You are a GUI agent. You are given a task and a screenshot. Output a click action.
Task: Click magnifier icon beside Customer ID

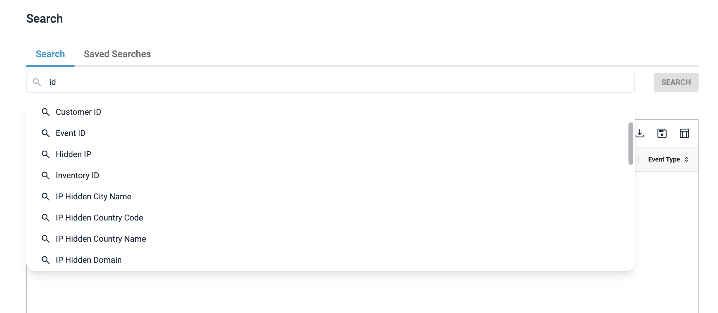click(45, 112)
